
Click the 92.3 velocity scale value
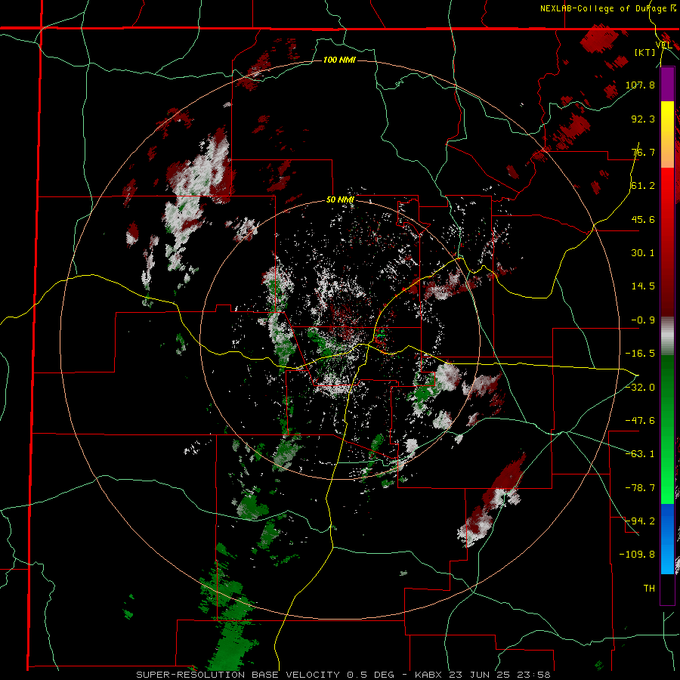(x=643, y=119)
